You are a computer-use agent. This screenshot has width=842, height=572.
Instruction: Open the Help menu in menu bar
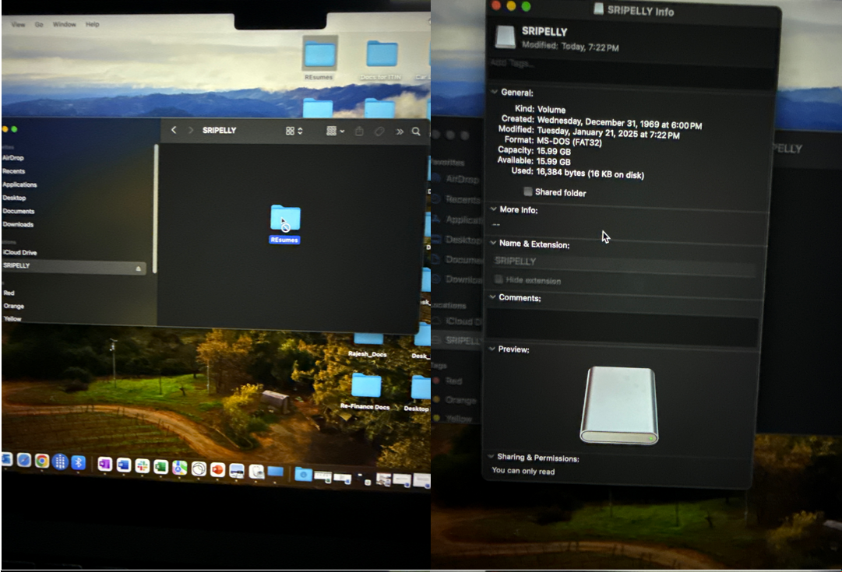[x=93, y=24]
